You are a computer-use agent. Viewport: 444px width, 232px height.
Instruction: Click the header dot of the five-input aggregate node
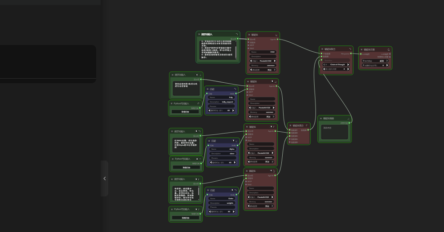click(290, 125)
